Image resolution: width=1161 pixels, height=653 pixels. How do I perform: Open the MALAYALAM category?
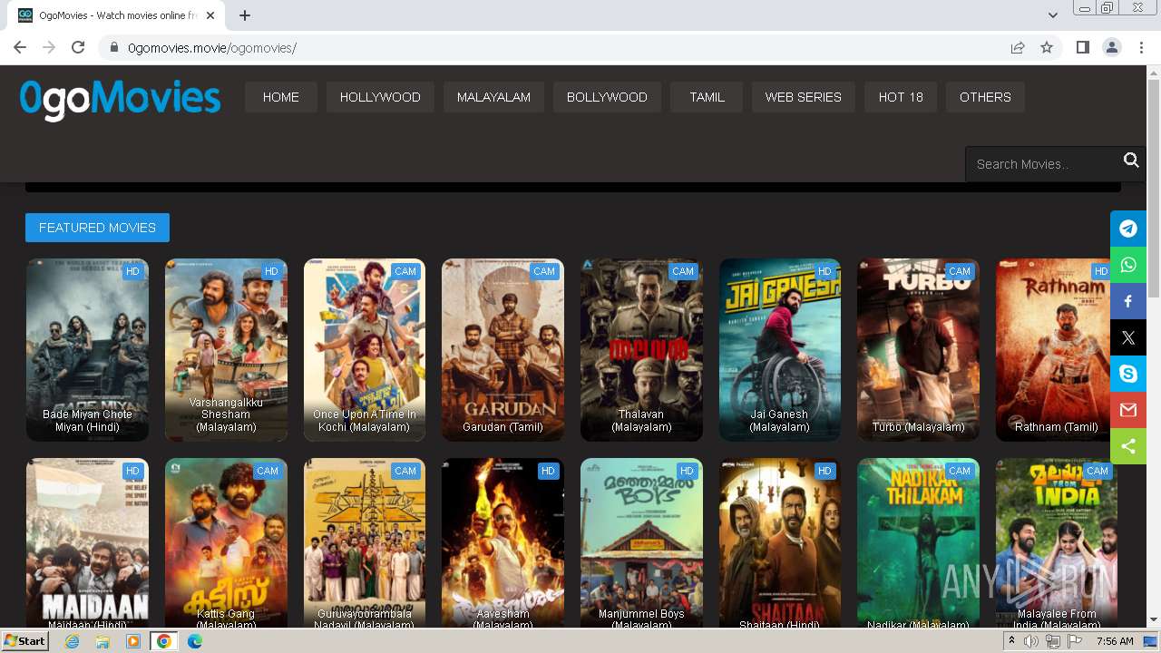pyautogui.click(x=493, y=97)
